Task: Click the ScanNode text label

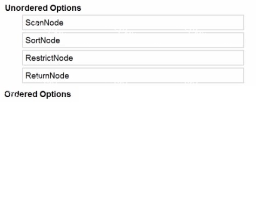Action: pyautogui.click(x=44, y=23)
